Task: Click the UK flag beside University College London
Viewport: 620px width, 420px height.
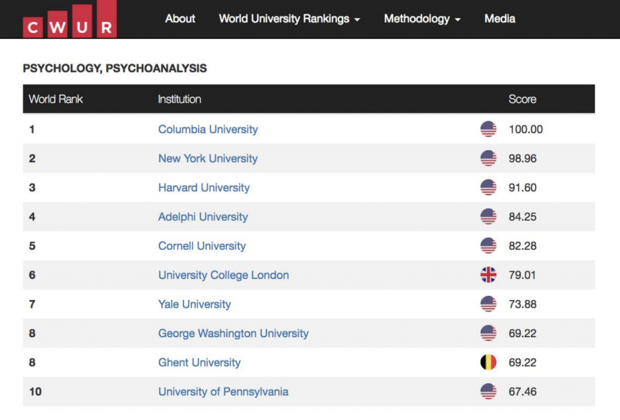Action: tap(489, 275)
